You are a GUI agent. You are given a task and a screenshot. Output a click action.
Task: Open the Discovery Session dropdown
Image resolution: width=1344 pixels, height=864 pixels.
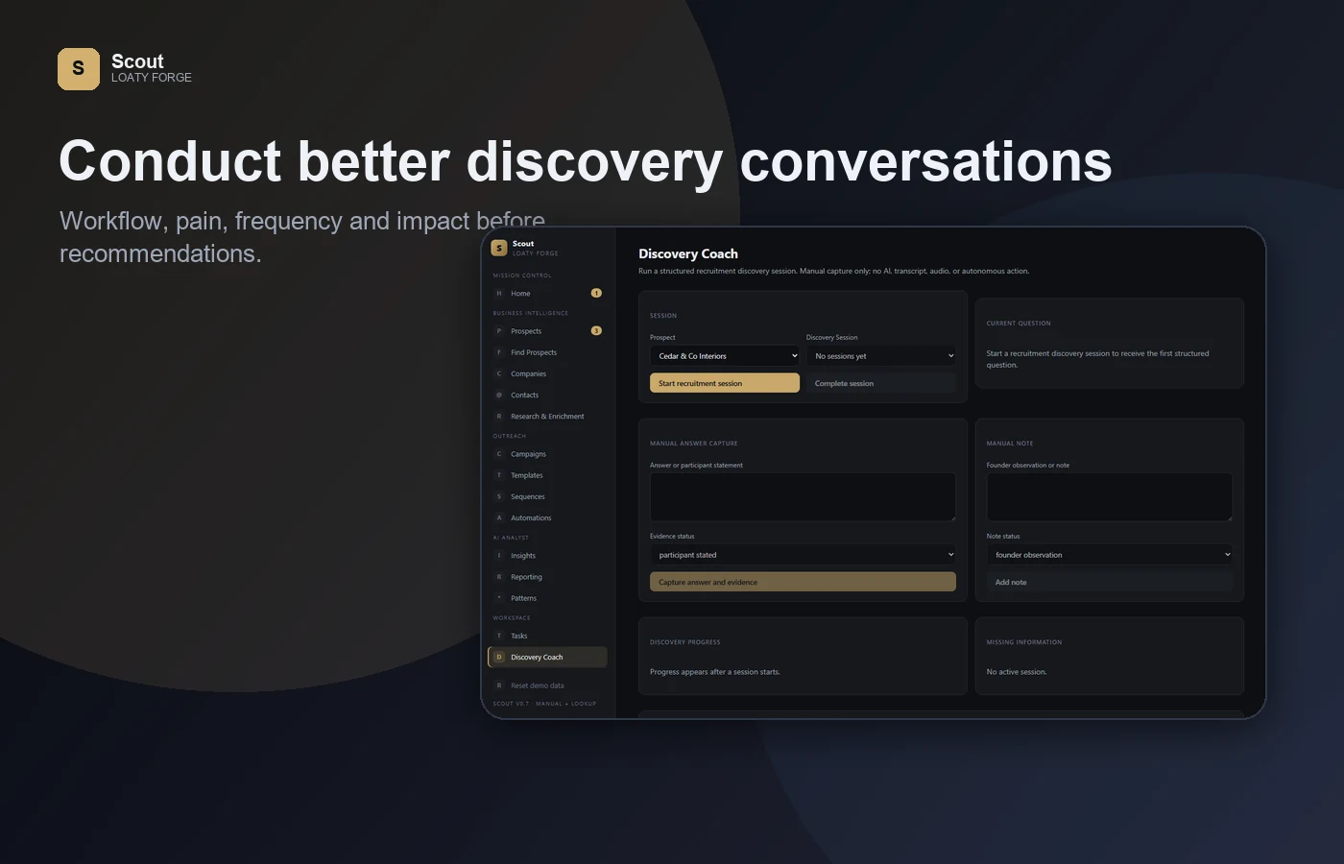tap(881, 356)
